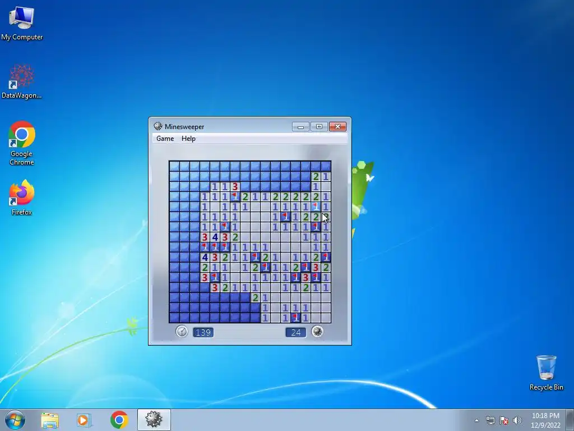Open the Help menu

188,139
